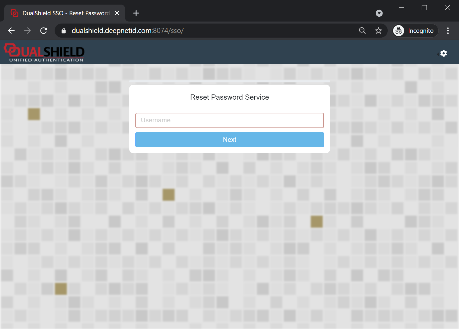Maximize the browser window
Image resolution: width=459 pixels, height=329 pixels.
pos(424,8)
